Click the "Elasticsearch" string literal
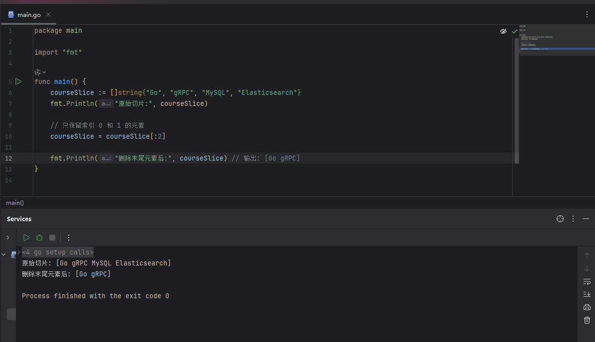595x342 pixels. (x=267, y=92)
